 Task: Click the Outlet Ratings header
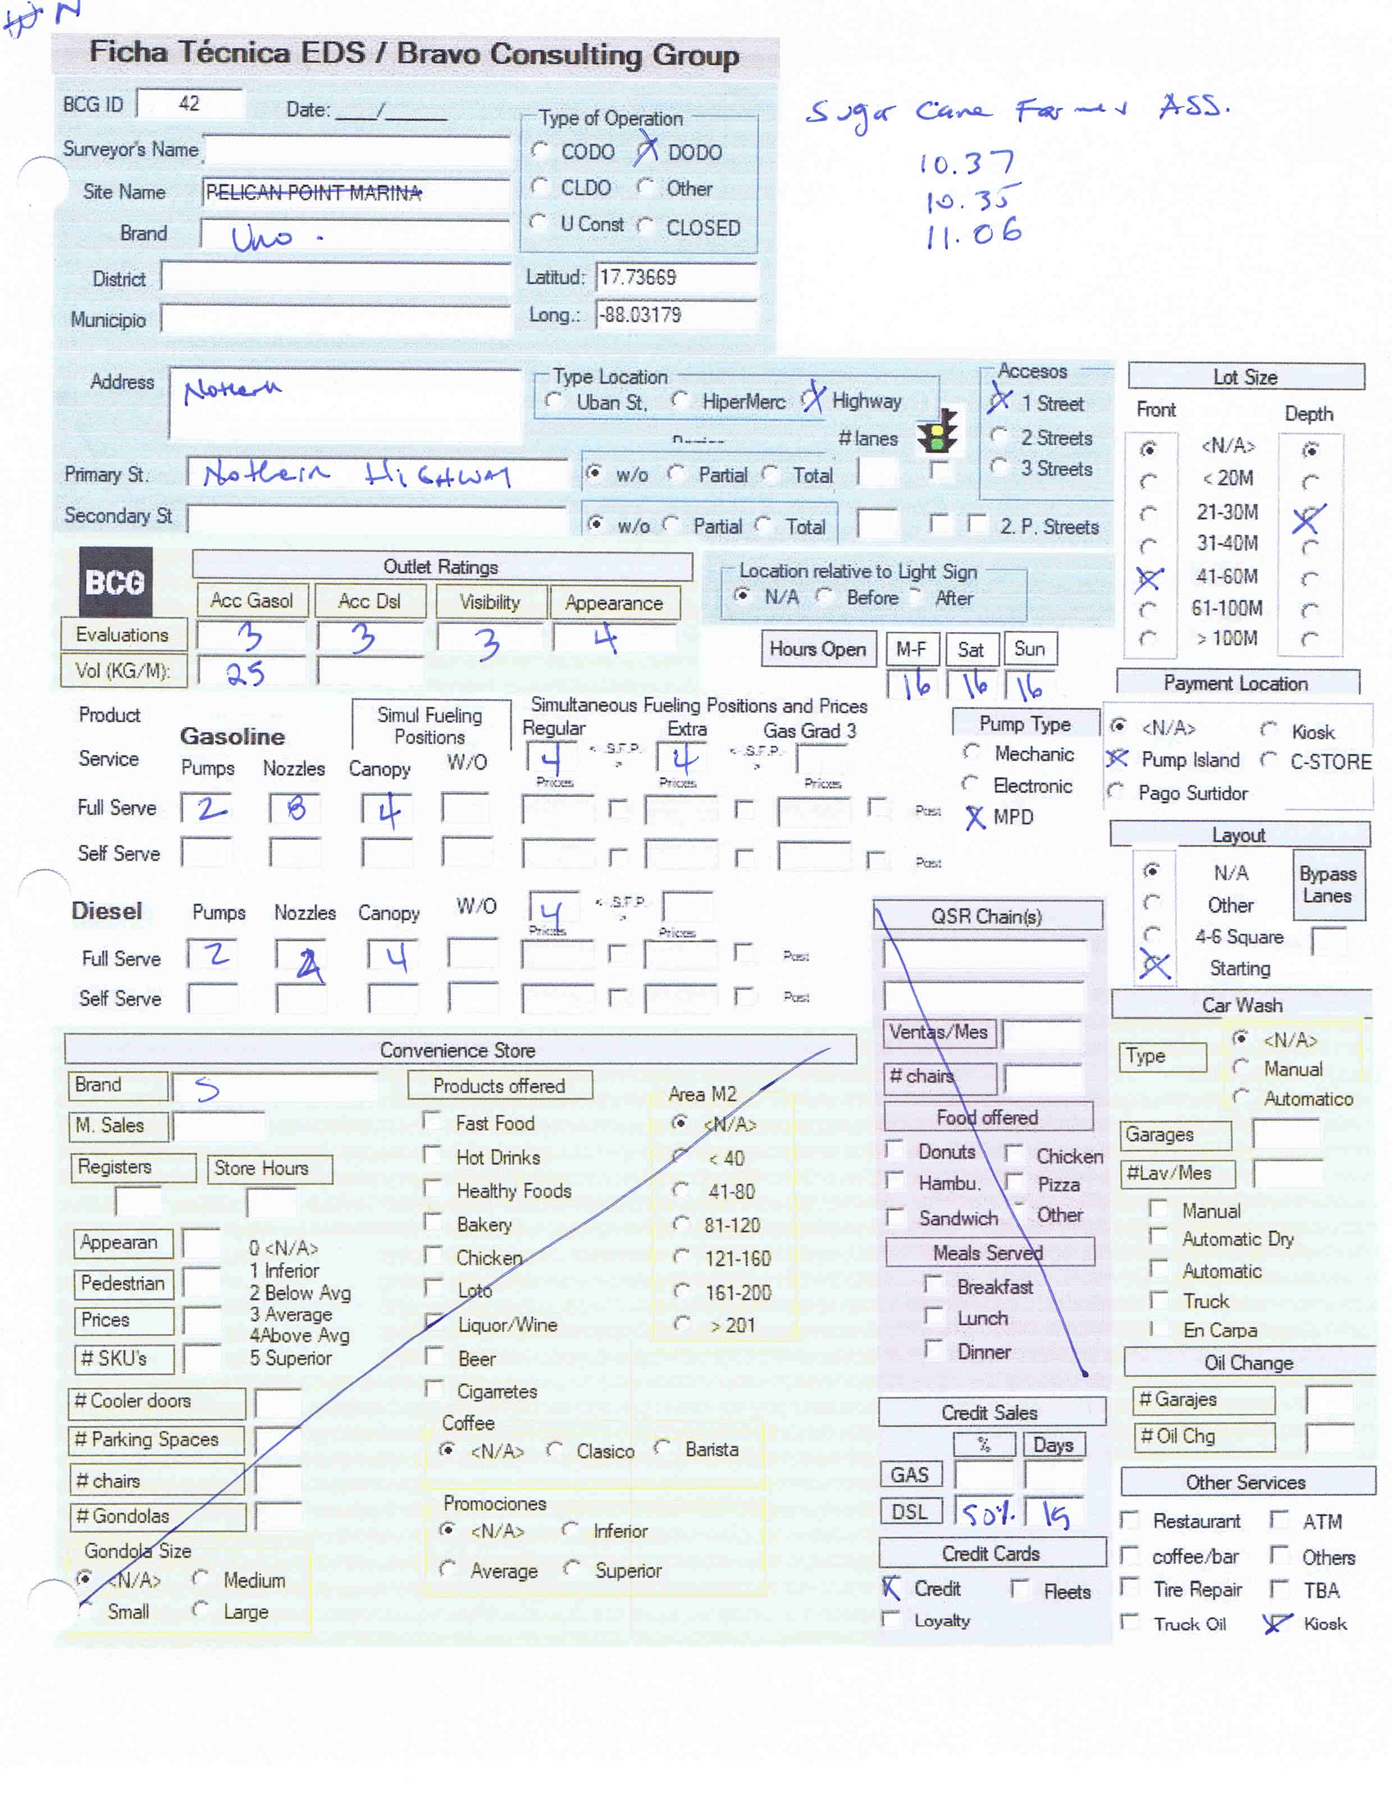click(441, 567)
